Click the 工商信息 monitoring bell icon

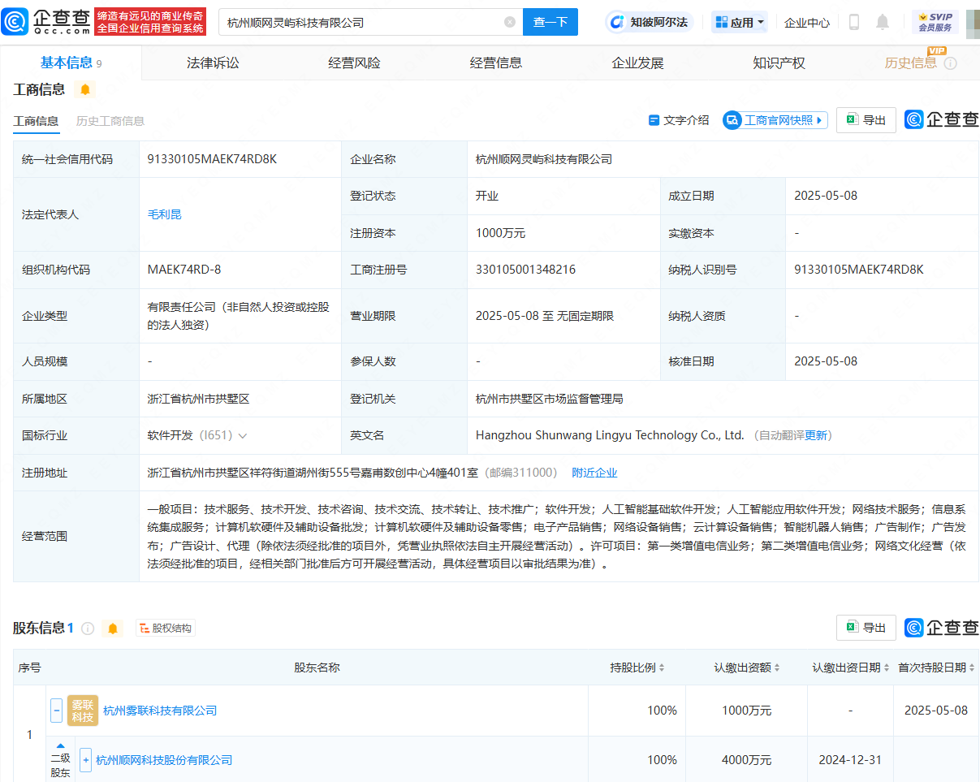pyautogui.click(x=85, y=89)
